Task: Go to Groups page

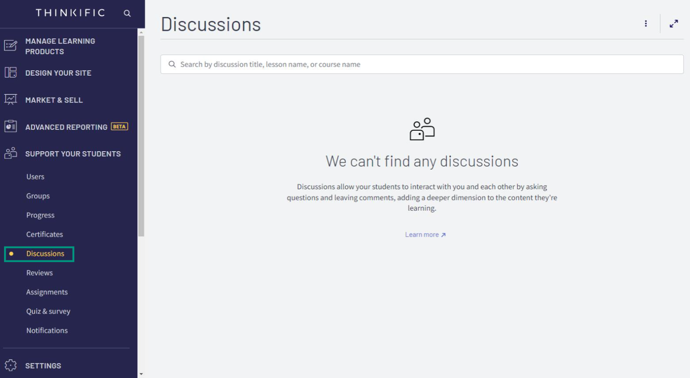Action: pyautogui.click(x=38, y=196)
